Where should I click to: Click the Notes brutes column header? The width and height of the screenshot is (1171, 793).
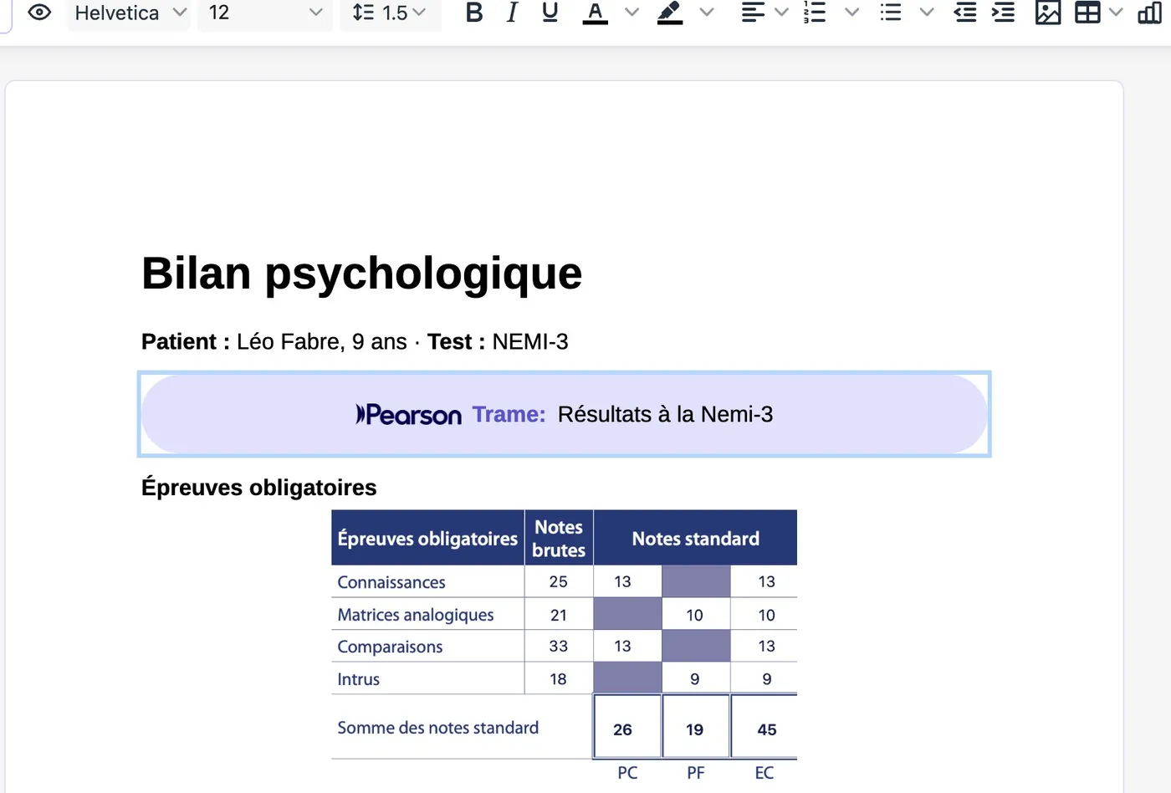point(559,539)
